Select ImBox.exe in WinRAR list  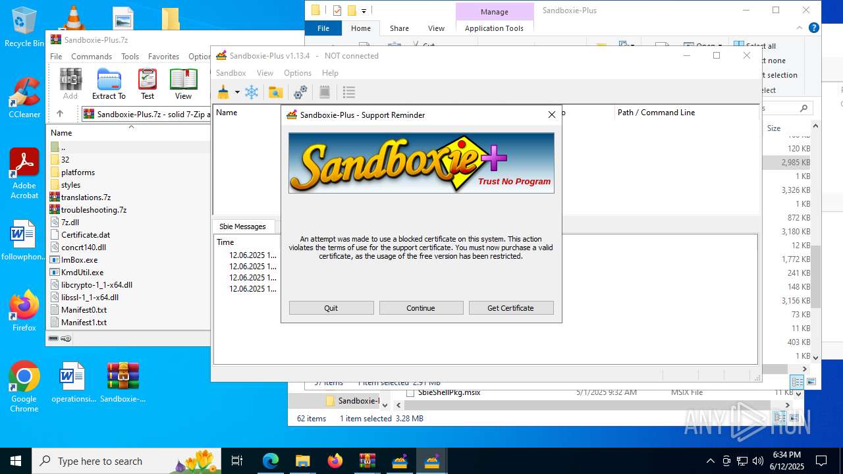(79, 260)
